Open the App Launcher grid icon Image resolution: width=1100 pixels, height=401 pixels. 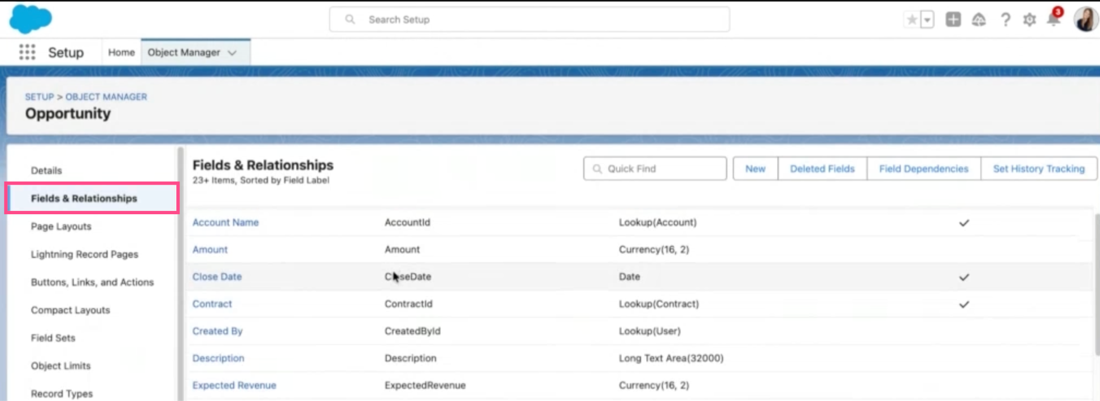(x=27, y=52)
